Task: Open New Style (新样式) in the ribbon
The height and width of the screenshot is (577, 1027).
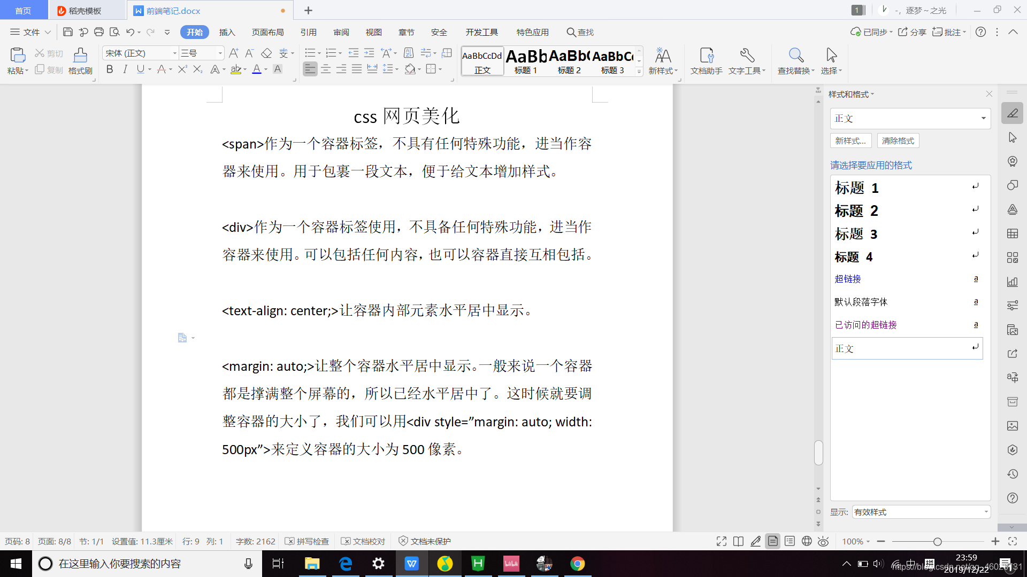Action: [x=663, y=55]
